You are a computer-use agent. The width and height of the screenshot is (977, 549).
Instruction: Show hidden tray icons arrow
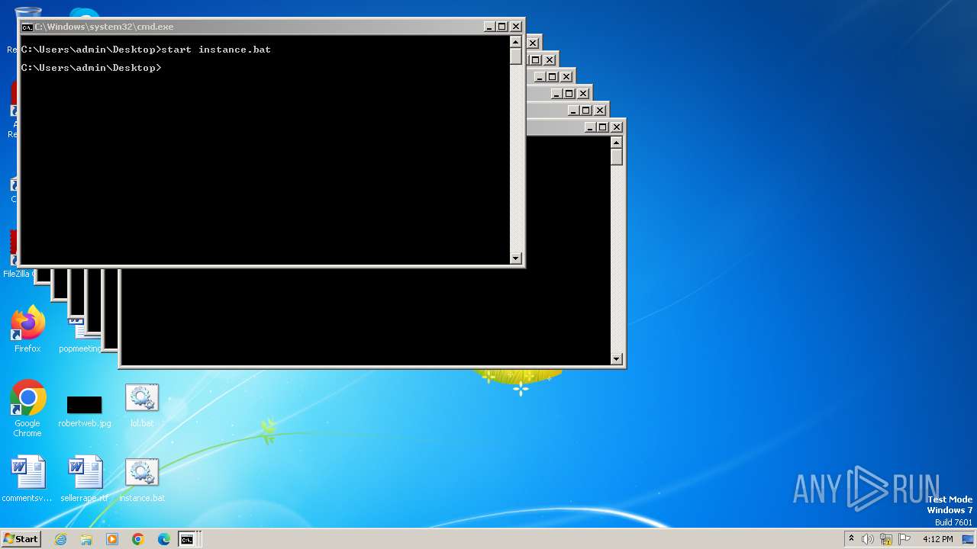(x=851, y=539)
